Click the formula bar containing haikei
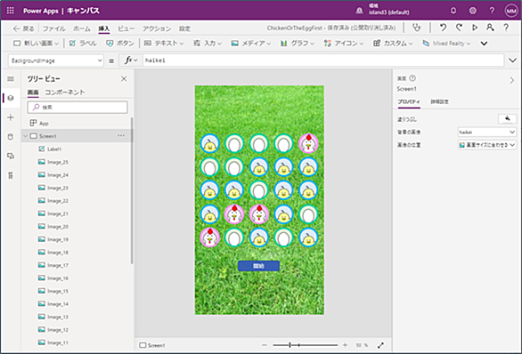 323,60
